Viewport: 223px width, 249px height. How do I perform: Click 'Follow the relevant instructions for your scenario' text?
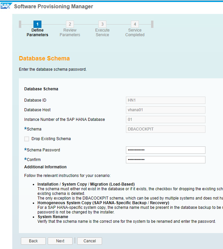67,176
